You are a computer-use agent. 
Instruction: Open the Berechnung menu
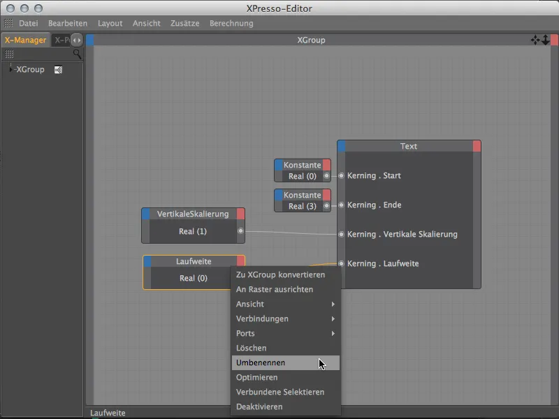coord(231,23)
